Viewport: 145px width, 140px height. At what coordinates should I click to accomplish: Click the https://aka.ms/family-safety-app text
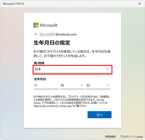[x=52, y=106]
